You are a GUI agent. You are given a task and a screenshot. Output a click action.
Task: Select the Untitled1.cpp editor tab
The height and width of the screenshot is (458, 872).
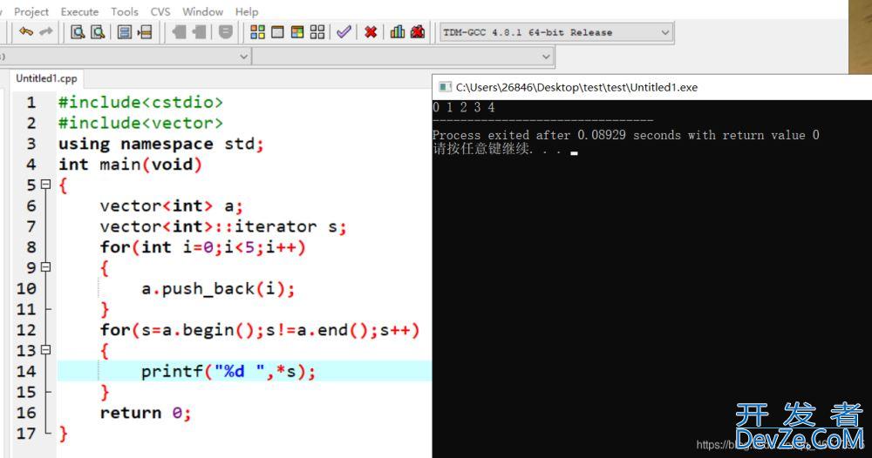click(46, 79)
